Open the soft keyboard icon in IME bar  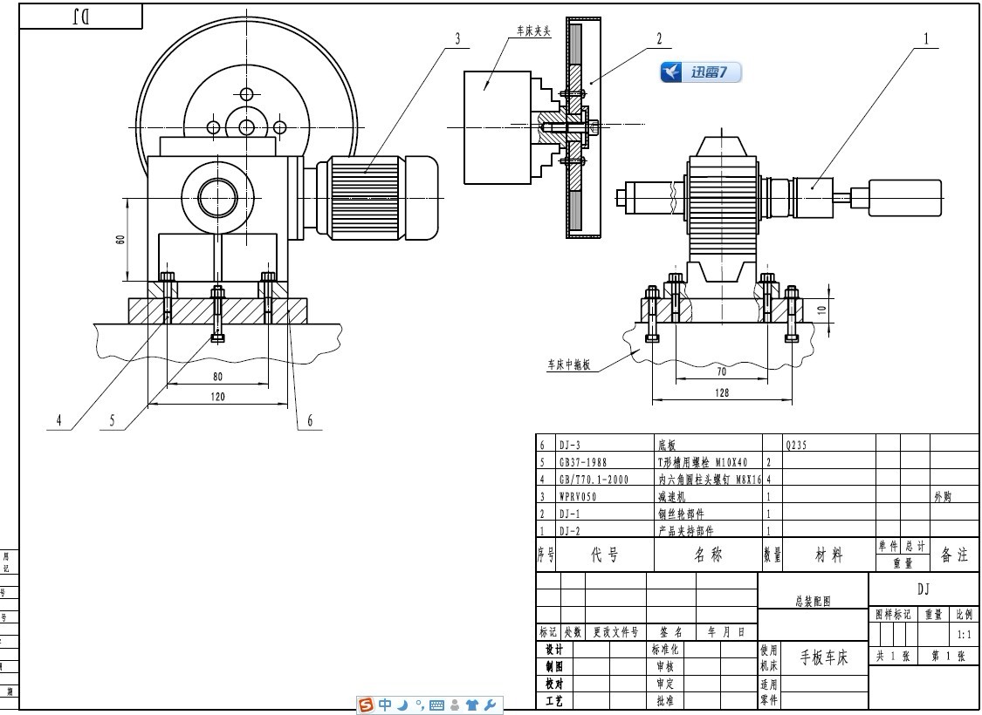(437, 705)
